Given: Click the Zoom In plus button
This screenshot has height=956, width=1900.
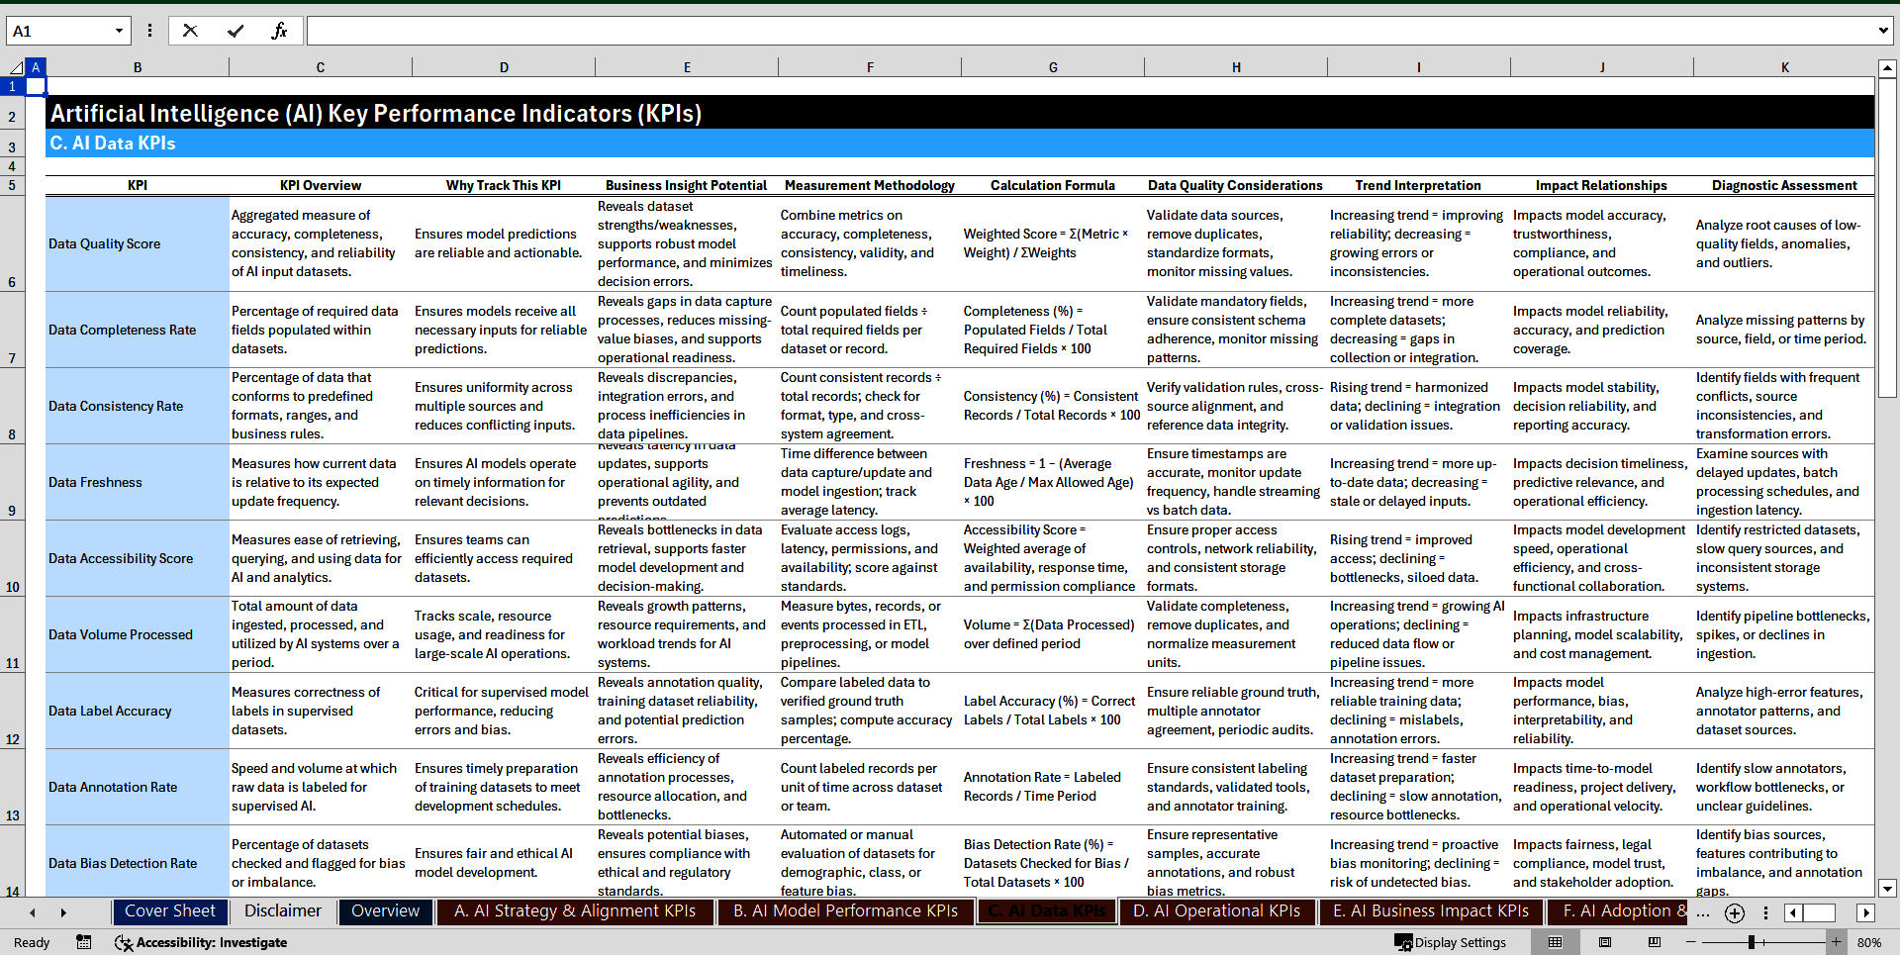Looking at the screenshot, I should (x=1836, y=942).
